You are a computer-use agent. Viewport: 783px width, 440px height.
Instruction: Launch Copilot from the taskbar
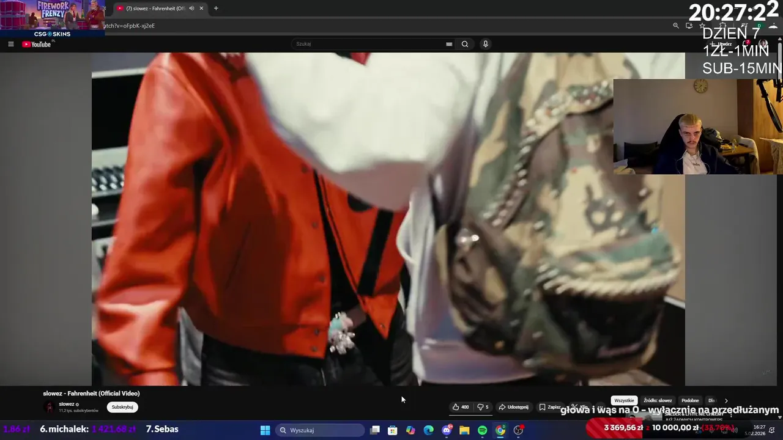[410, 430]
